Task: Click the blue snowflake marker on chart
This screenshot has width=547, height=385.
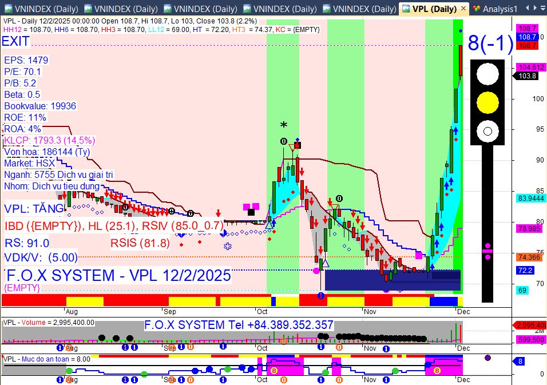Action: (228, 246)
